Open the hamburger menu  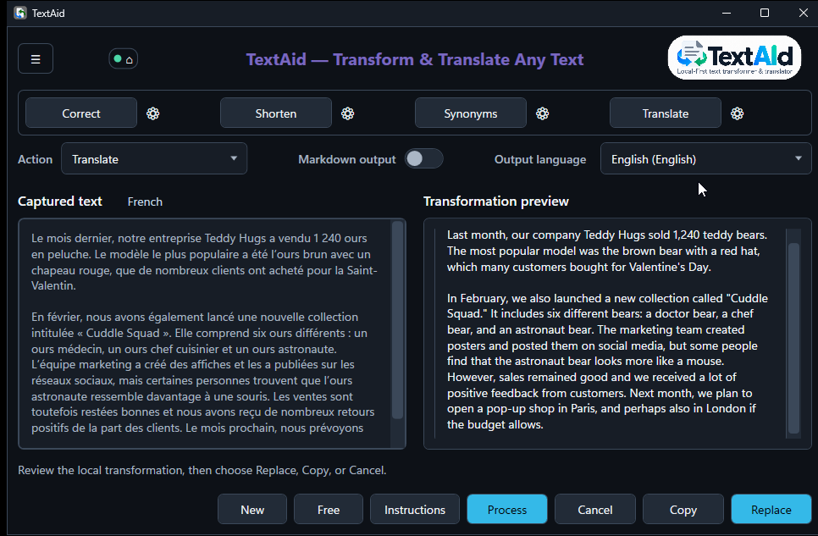pos(36,58)
